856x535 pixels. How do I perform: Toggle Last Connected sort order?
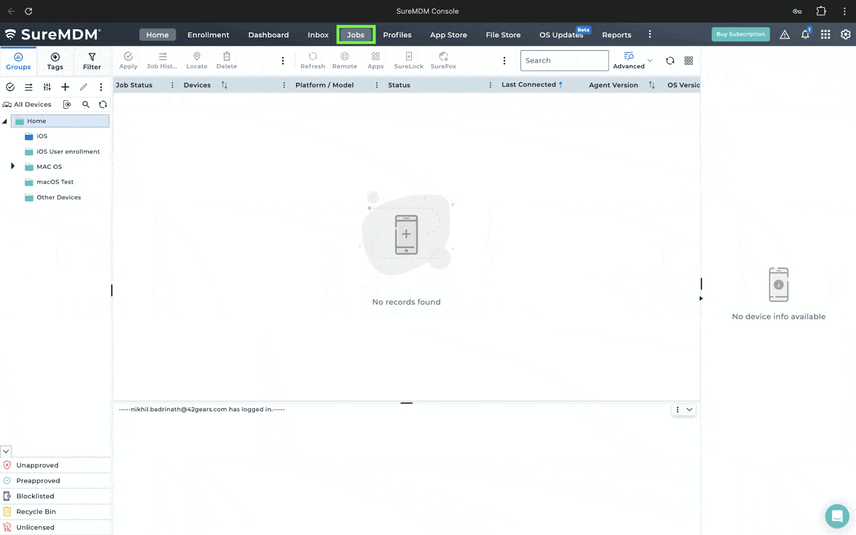[x=561, y=85]
